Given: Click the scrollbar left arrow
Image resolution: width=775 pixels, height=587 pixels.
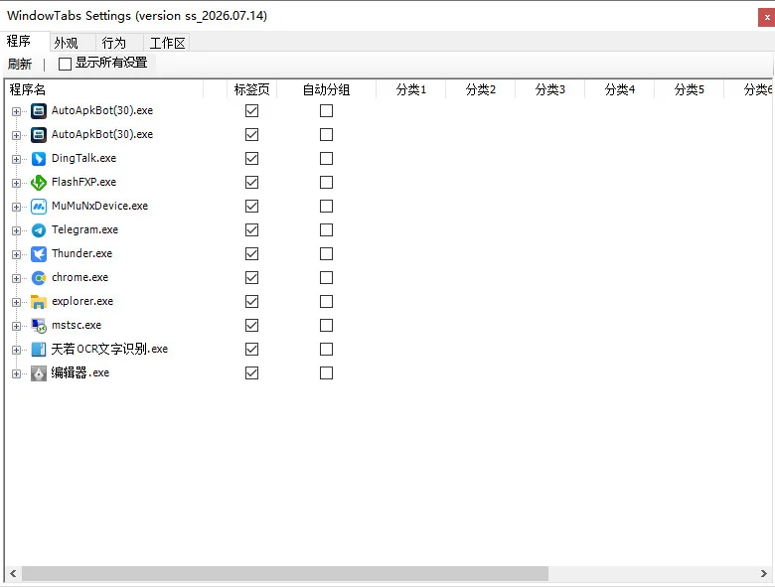Looking at the screenshot, I should tap(13, 574).
